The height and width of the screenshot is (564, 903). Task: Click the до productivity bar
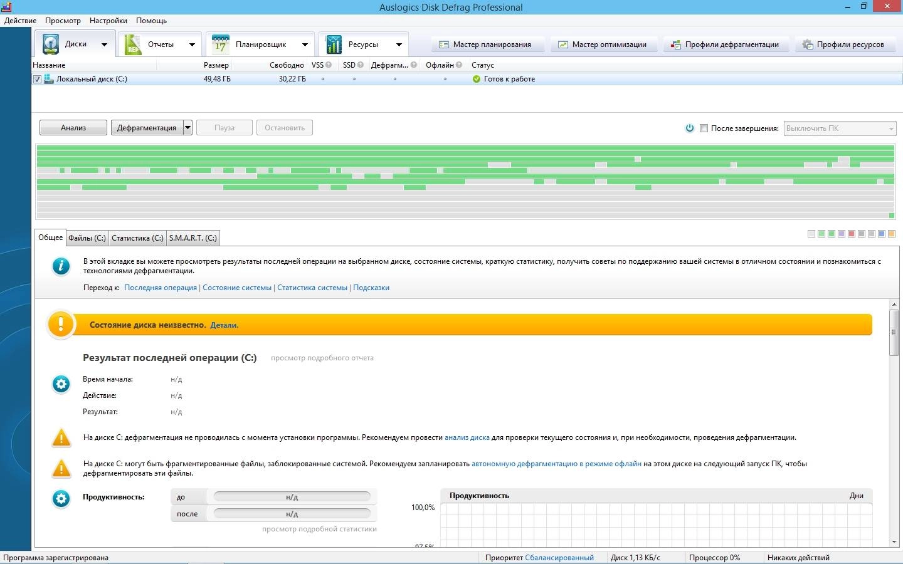[292, 497]
